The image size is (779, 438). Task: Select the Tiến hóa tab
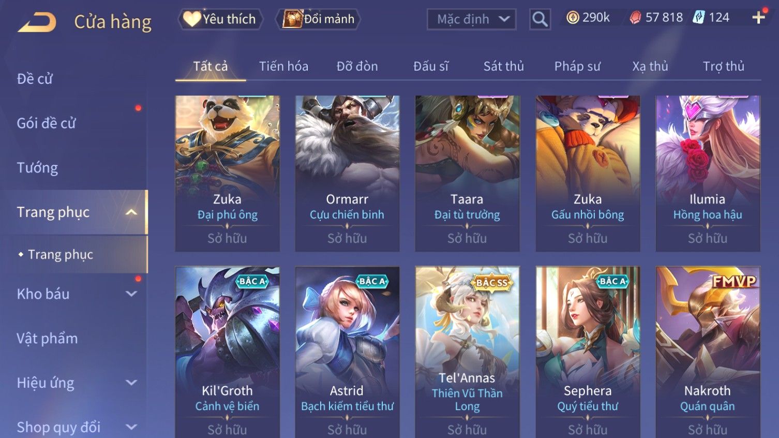click(x=283, y=66)
